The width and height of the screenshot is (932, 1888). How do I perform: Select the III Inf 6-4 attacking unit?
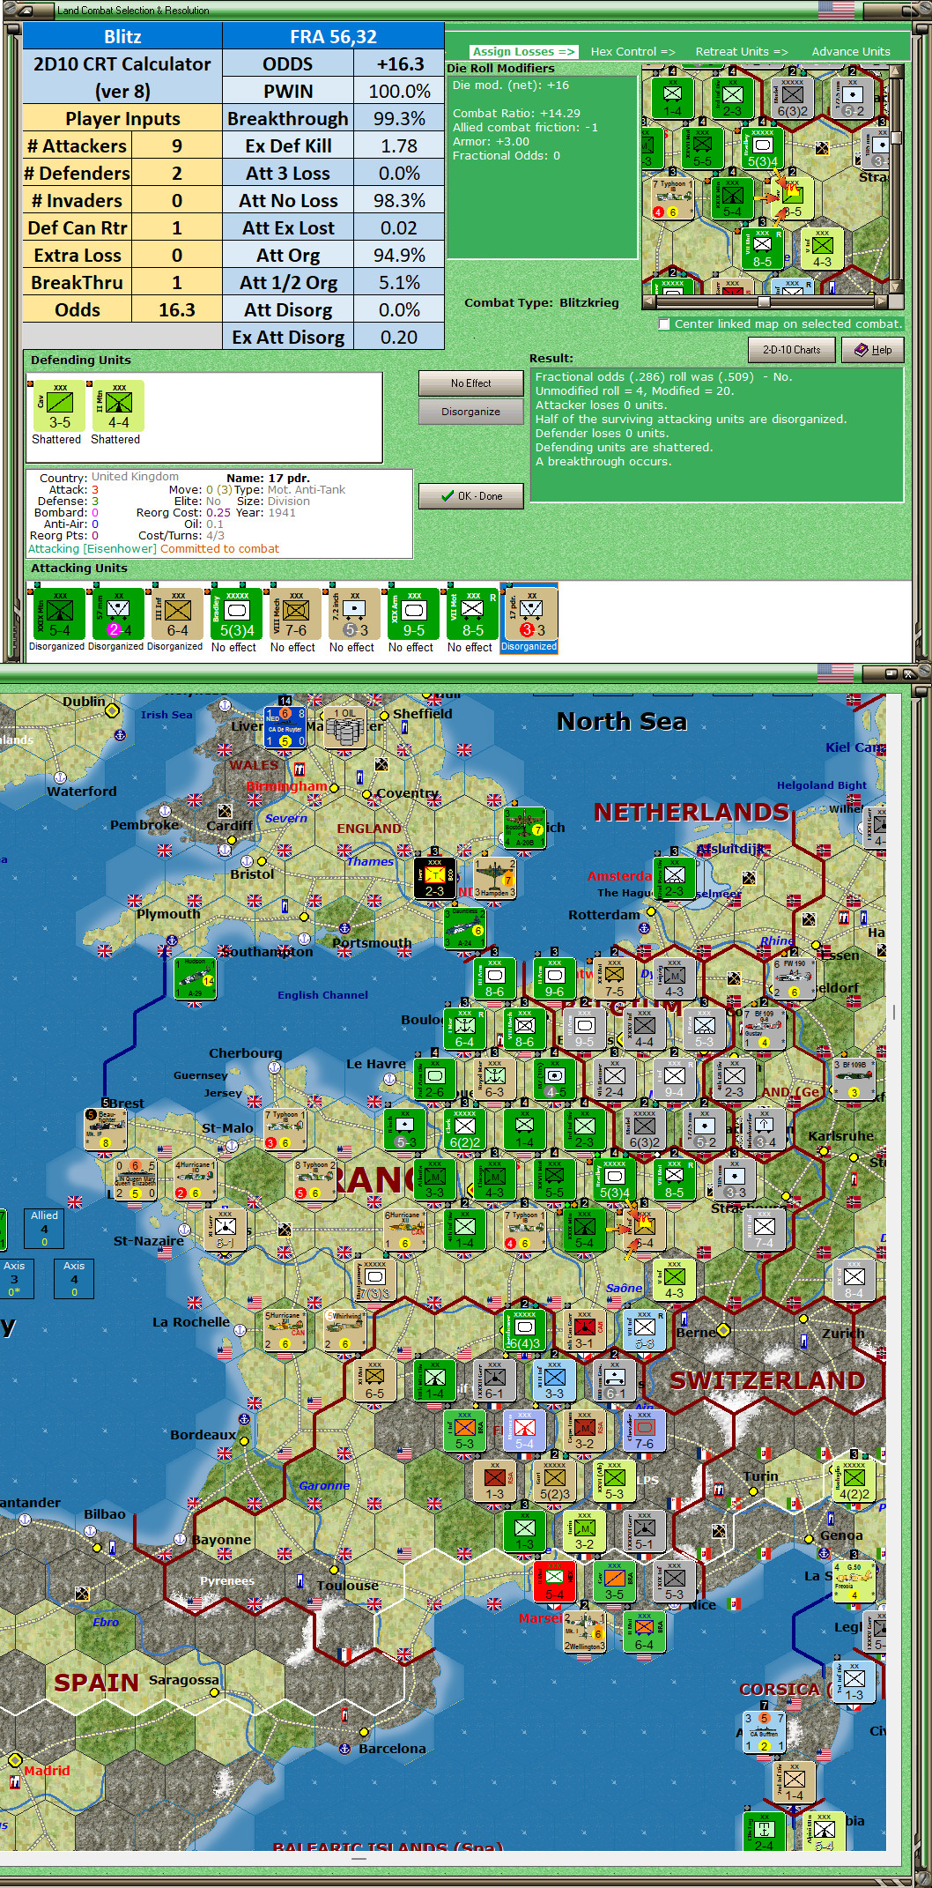tap(175, 613)
